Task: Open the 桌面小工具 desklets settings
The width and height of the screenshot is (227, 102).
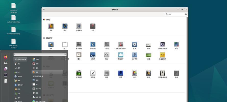Action: click(x=162, y=56)
